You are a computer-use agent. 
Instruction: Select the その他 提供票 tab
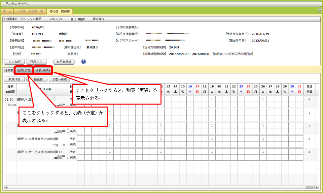pyautogui.click(x=57, y=11)
